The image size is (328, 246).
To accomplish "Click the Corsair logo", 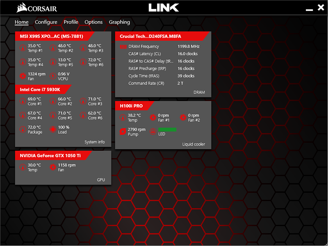I will click(37, 8).
